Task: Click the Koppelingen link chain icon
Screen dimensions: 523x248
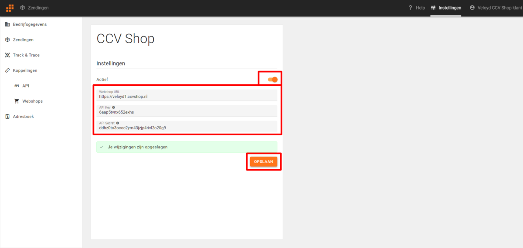Action: pyautogui.click(x=7, y=70)
